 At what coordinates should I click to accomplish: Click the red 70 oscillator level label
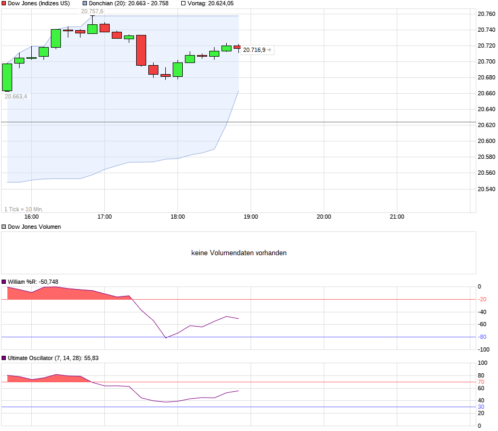481,382
